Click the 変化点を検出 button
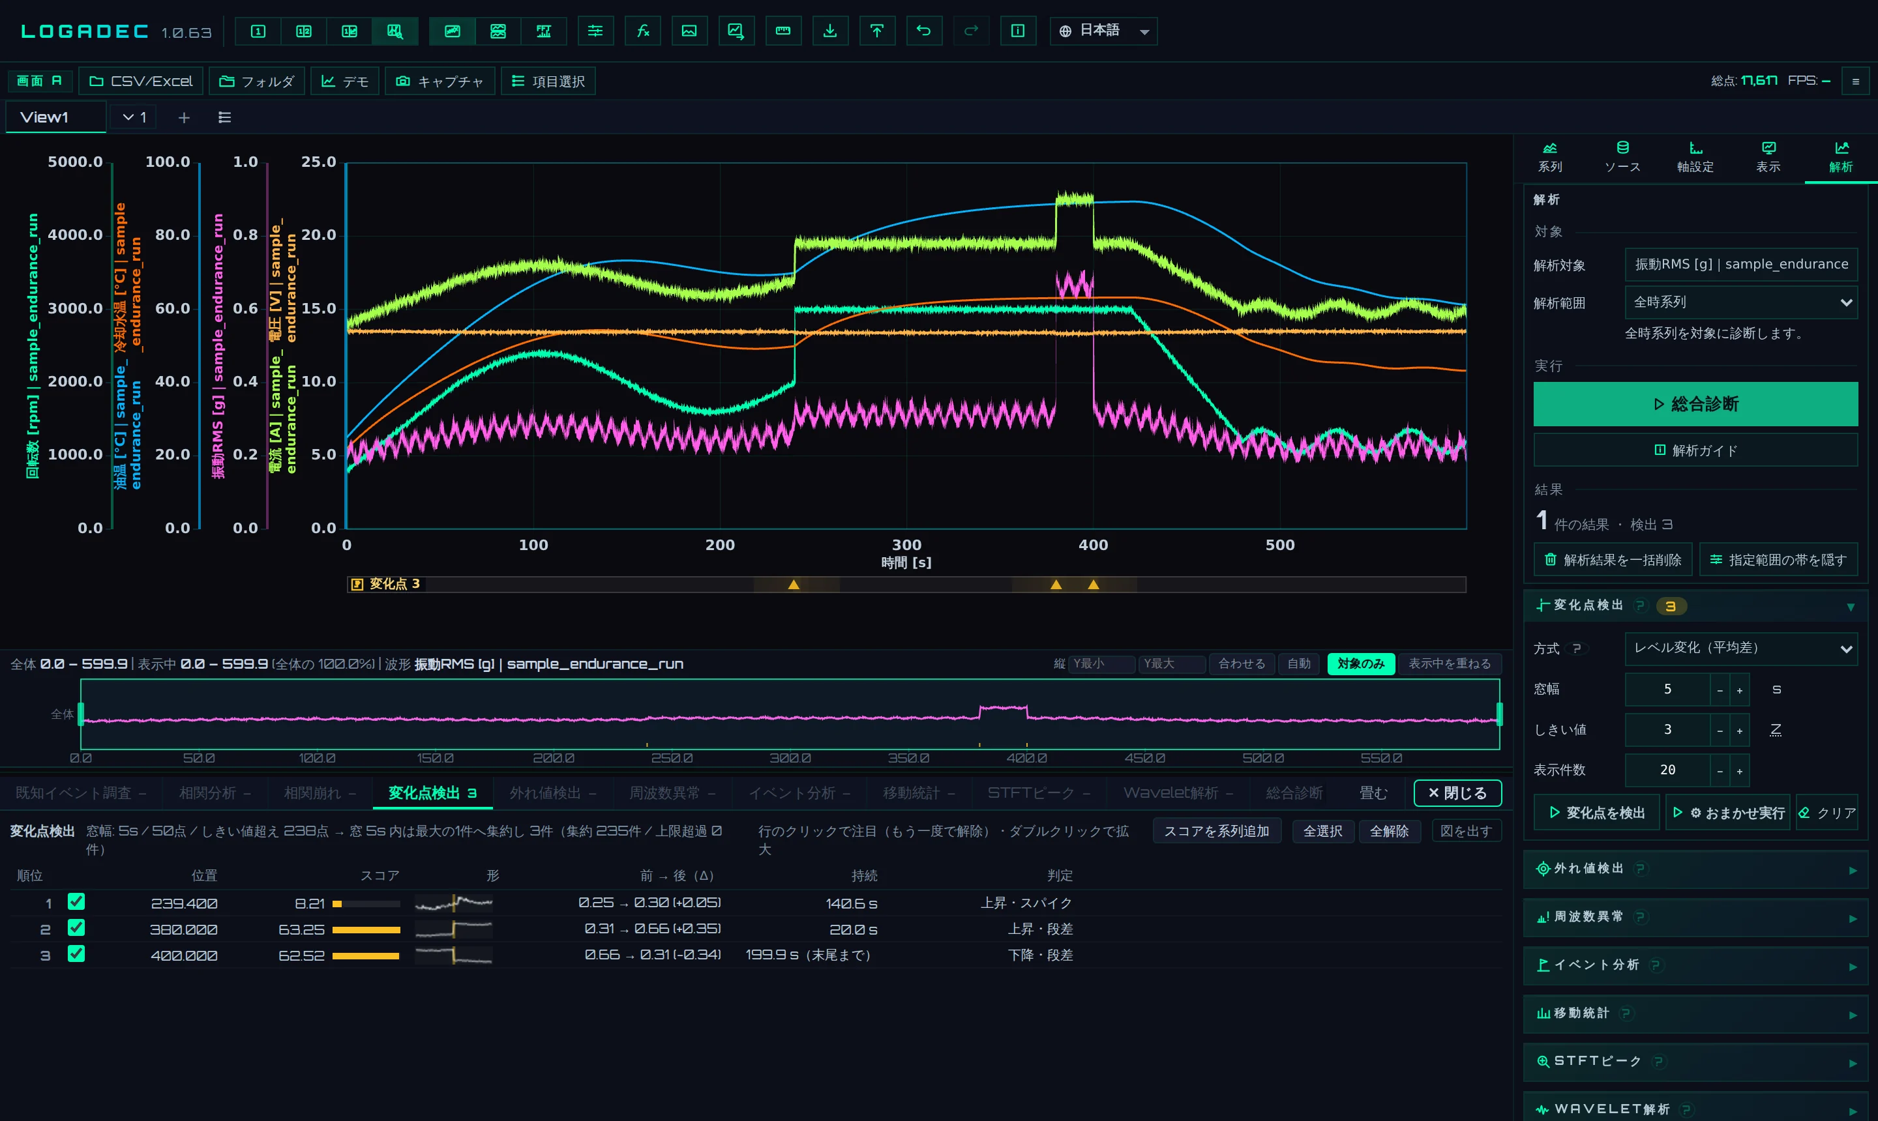 [x=1596, y=813]
